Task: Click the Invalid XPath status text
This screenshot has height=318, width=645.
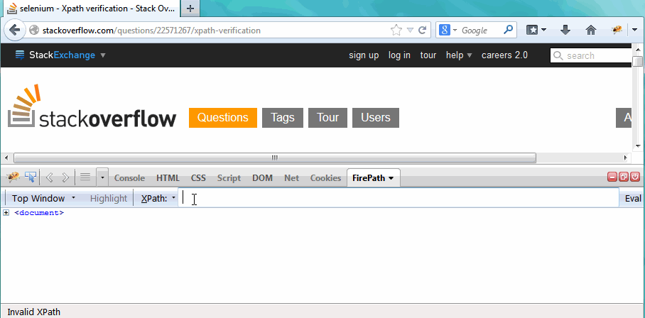Action: click(33, 312)
